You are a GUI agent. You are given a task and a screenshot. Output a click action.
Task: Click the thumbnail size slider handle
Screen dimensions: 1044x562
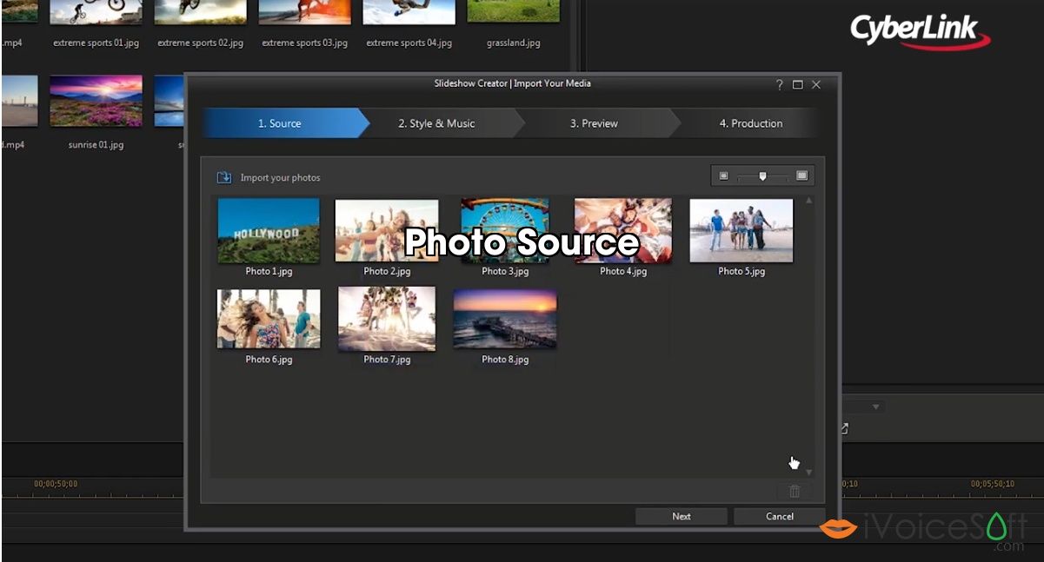(762, 176)
